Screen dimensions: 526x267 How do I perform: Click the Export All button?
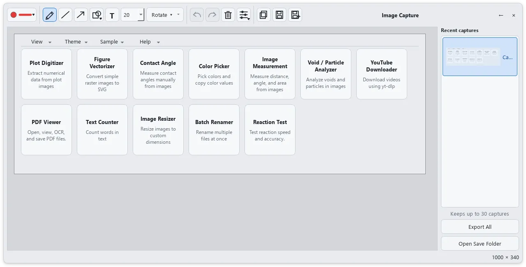[480, 227]
